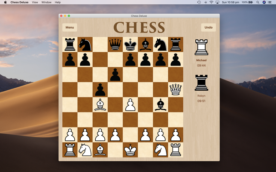
Task: Select the white pawn on a2
Action: coord(70,135)
